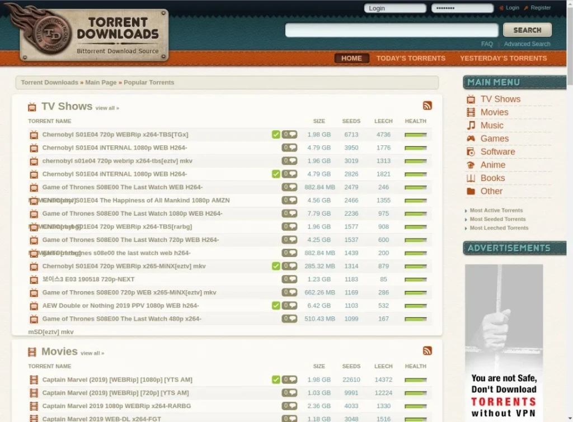Open Most Seeded Torrents link

pyautogui.click(x=497, y=219)
